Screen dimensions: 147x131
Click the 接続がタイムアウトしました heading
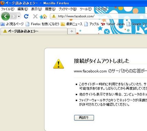(x=102, y=61)
